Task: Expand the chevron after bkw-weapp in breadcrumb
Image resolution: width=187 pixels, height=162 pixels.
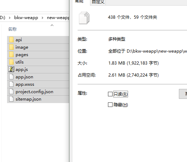Action: 42,18
